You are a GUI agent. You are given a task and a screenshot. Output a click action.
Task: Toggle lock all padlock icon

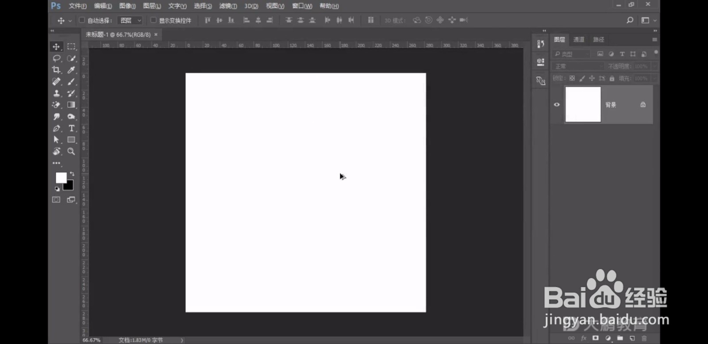612,78
